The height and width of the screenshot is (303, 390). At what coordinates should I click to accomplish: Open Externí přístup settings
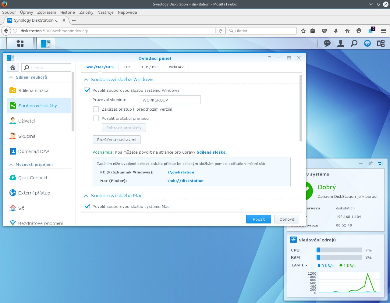[39, 193]
